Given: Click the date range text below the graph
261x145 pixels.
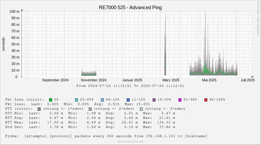Looking at the screenshot, I should pos(130,86).
